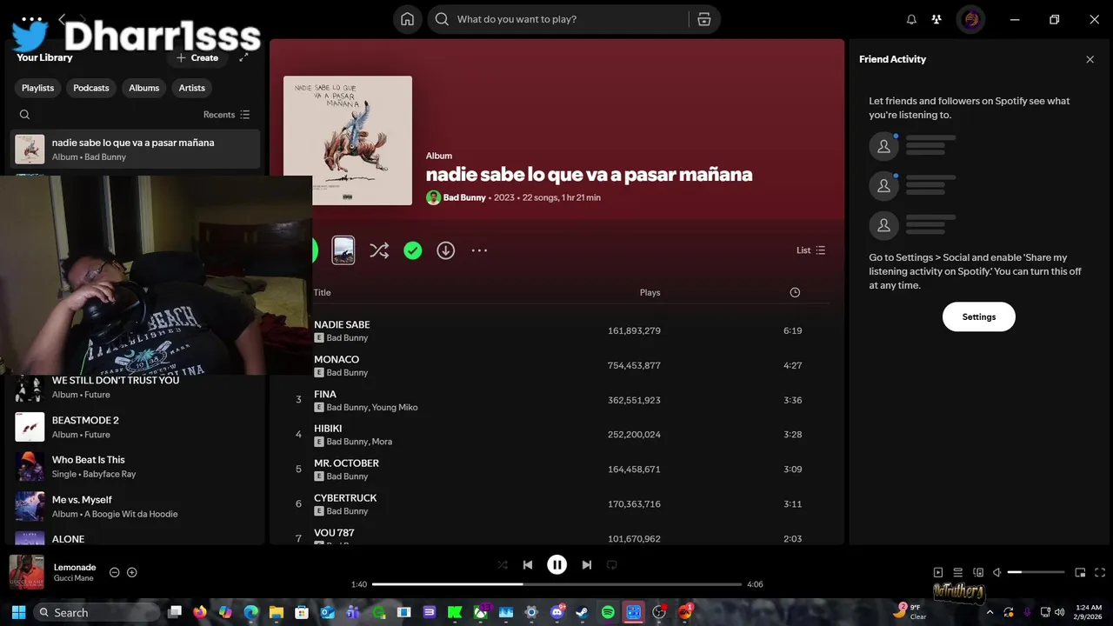Image resolution: width=1113 pixels, height=626 pixels.
Task: Download the album for offline listening
Action: (x=446, y=250)
